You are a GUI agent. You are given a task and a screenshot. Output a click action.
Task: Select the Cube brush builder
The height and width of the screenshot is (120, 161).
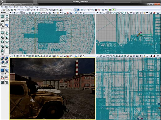pyautogui.click(x=2, y=33)
